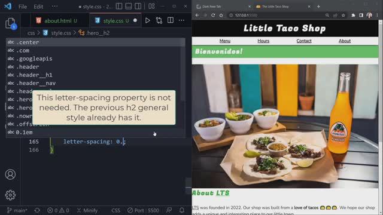Click the VS Code logo icon
Viewport: 383px width, 215px height.
click(8, 6)
